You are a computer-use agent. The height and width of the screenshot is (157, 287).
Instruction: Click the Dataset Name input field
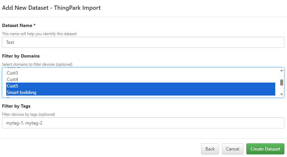pyautogui.click(x=143, y=42)
